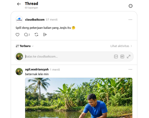Click the chevron next to Lihat aktivitas
Image resolution: width=149 pixels, height=118 pixels.
[131, 46]
